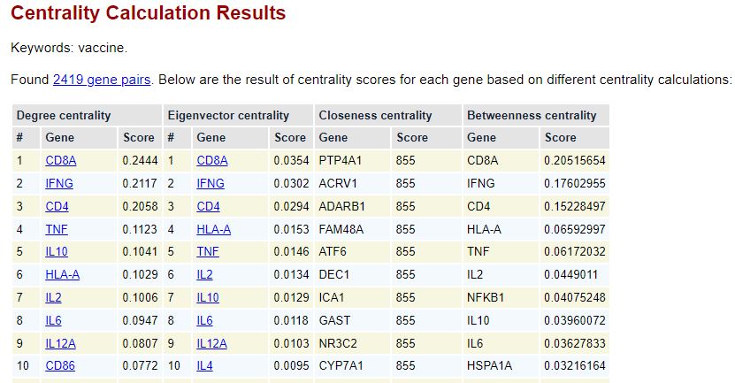Viewport: 735px width, 383px height.
Task: Open IL2 link under Eigenvector centrality
Action: [x=205, y=274]
